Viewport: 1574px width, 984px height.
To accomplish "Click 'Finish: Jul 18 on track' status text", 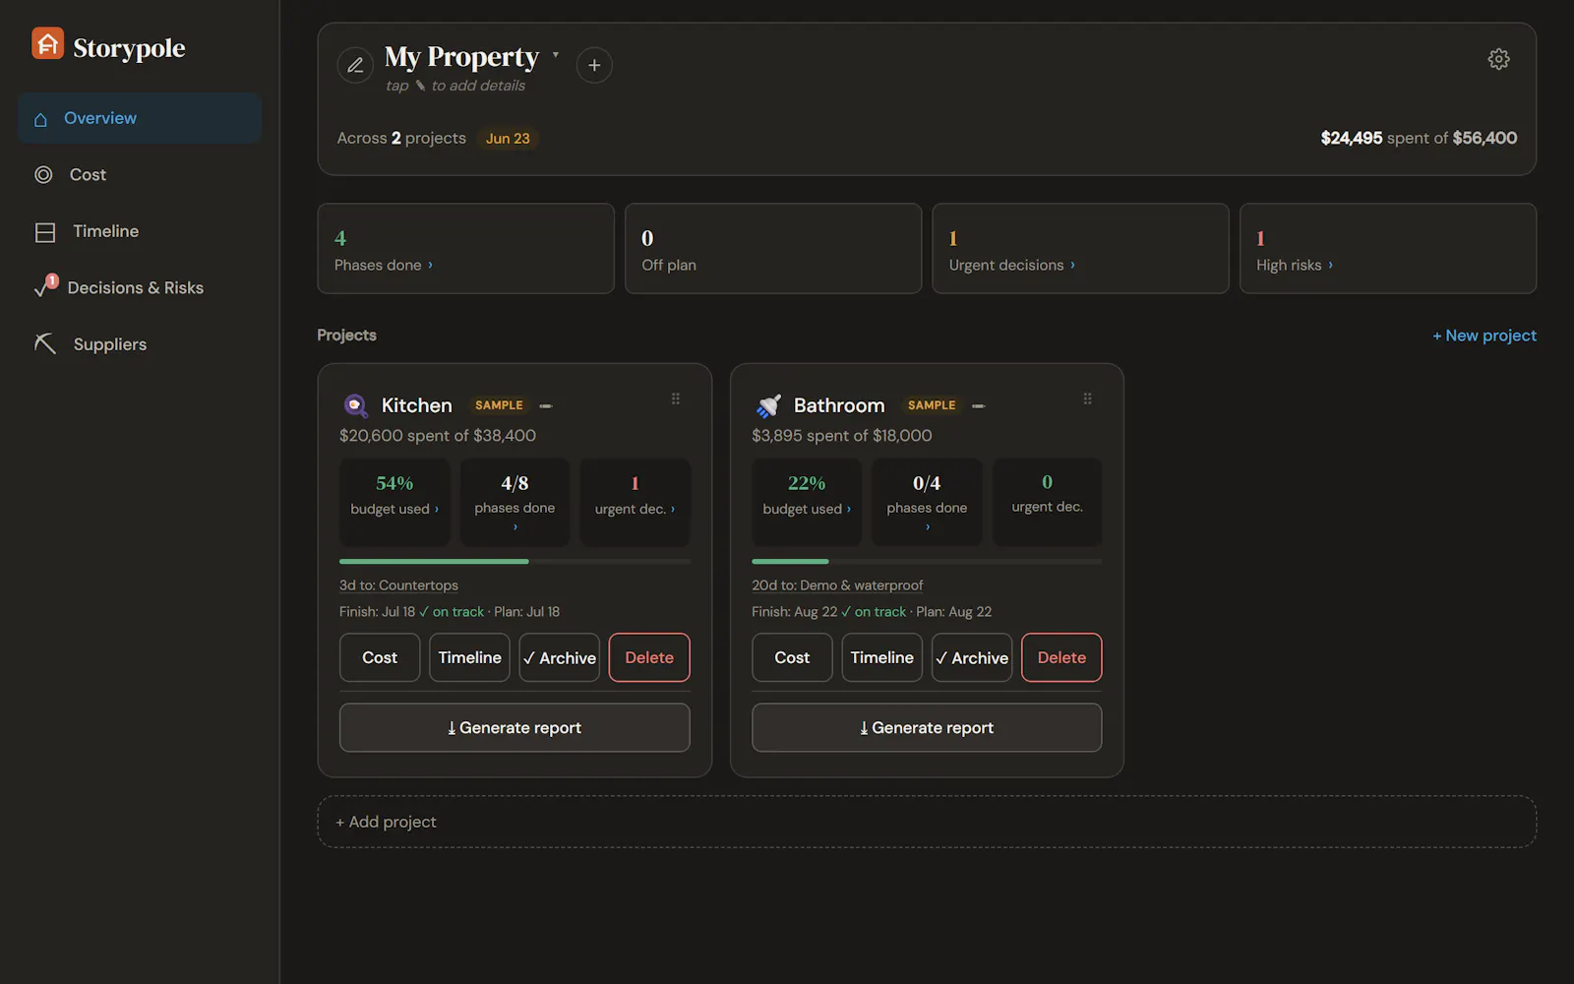I will click(x=411, y=612).
